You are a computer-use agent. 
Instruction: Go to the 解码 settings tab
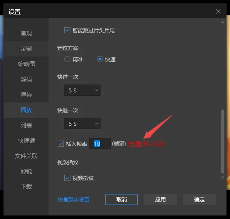click(x=26, y=79)
